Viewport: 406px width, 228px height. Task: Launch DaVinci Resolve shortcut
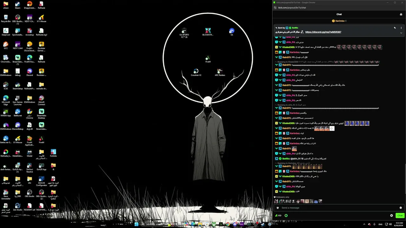(x=29, y=168)
